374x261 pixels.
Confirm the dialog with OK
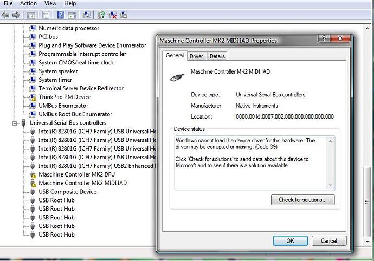(291, 241)
